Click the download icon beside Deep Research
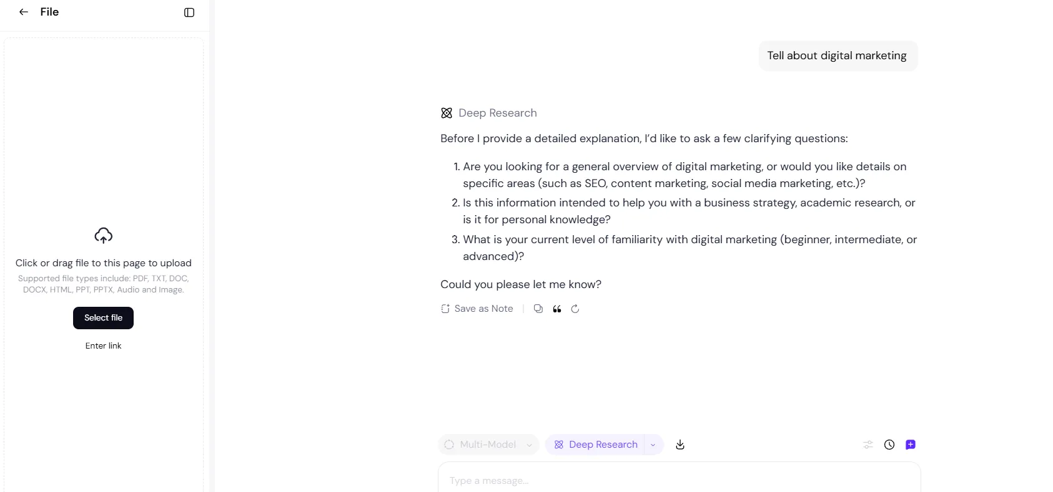Screen dimensions: 1053x492 tap(680, 445)
